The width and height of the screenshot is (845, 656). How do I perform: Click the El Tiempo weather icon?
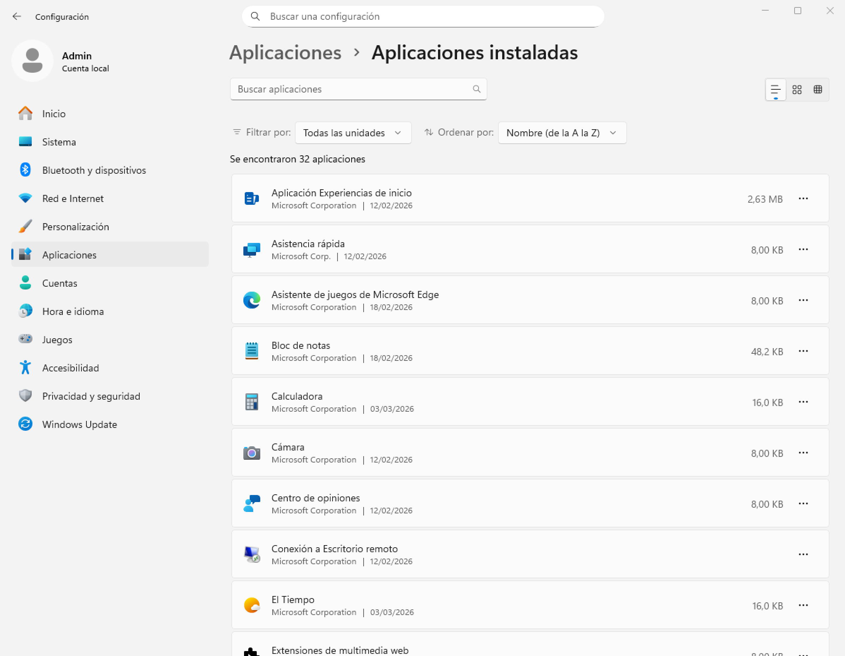(251, 605)
